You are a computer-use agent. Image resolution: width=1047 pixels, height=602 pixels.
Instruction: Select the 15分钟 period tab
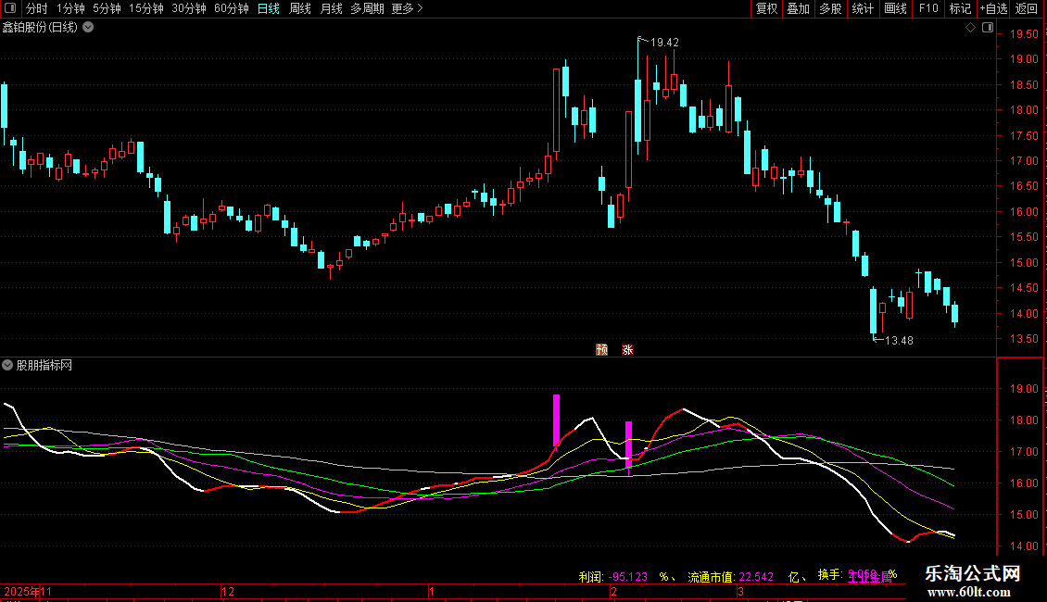(x=145, y=8)
